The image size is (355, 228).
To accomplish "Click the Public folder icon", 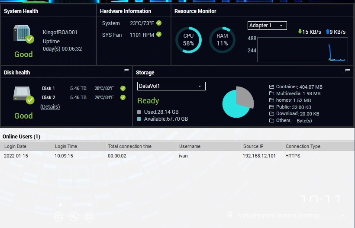I will 272,107.
